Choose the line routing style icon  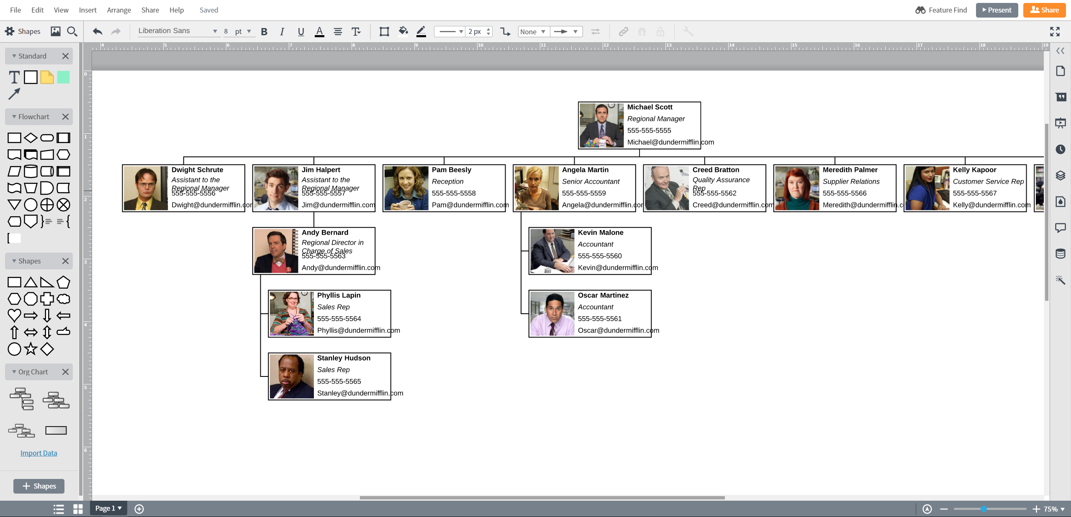[505, 31]
